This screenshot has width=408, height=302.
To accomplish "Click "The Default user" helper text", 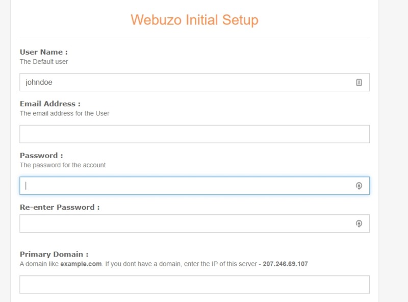I will click(44, 62).
